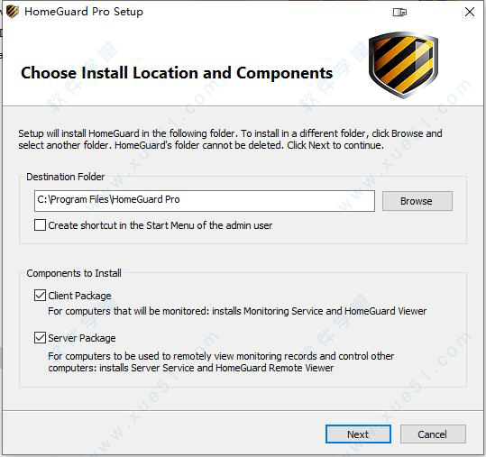
Task: Click the small icon left of the close button
Action: [399, 12]
